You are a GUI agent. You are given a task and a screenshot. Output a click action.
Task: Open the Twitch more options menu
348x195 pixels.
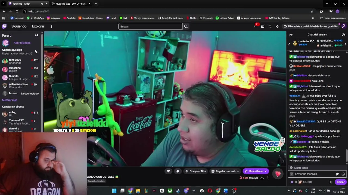51,26
